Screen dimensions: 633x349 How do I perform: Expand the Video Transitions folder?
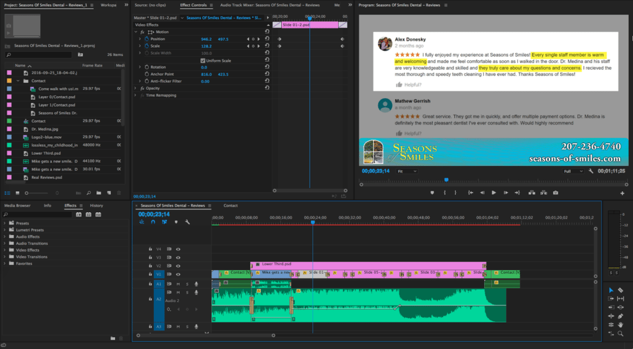point(5,257)
